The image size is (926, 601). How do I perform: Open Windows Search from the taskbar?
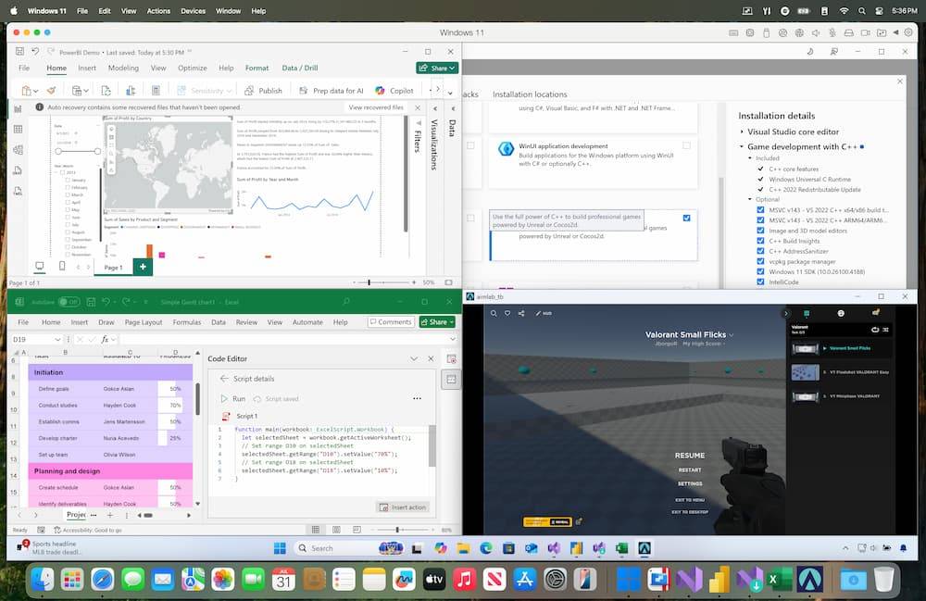point(315,548)
